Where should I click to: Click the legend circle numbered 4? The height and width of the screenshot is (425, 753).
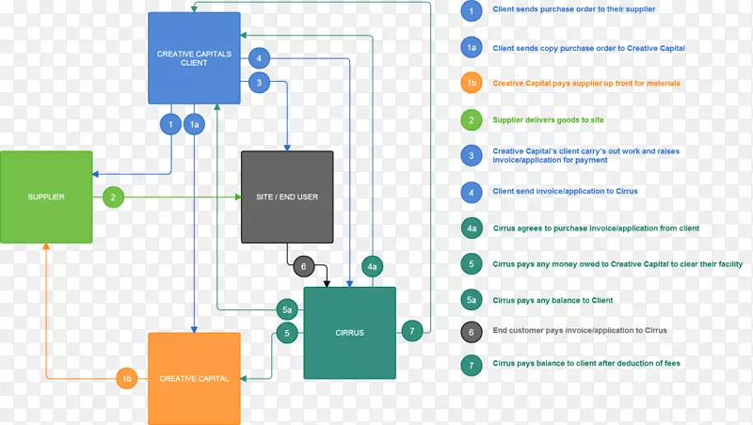[x=472, y=193]
